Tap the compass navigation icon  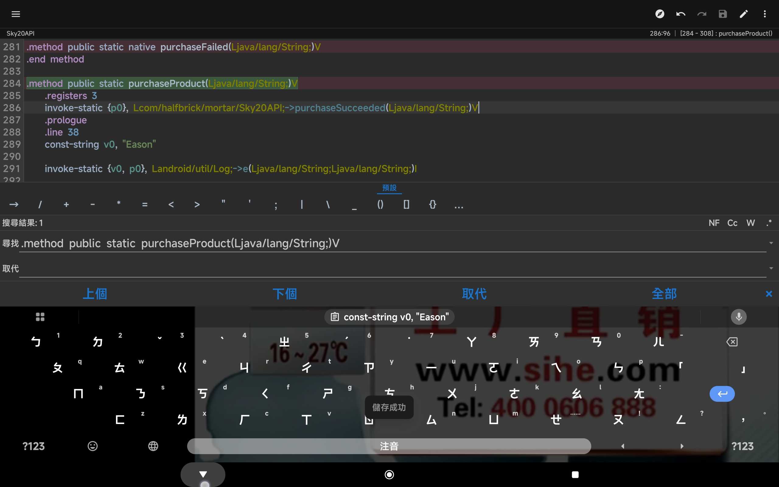[x=660, y=14]
